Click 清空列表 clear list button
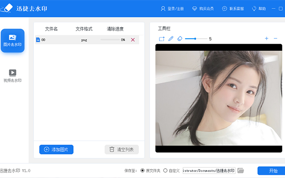The height and width of the screenshot is (178, 285). pyautogui.click(x=122, y=150)
